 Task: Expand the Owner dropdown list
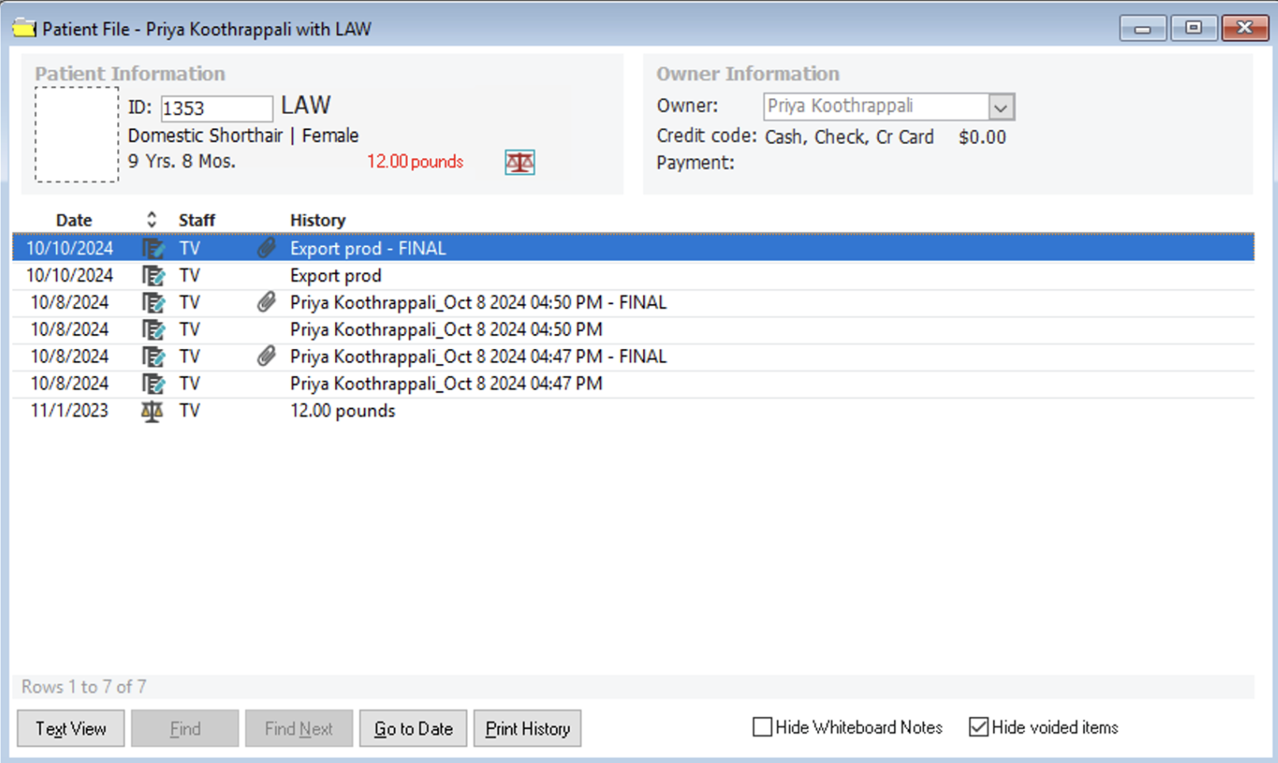click(x=1001, y=107)
